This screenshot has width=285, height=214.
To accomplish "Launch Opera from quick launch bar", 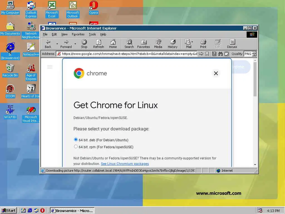I will (x=42, y=211).
